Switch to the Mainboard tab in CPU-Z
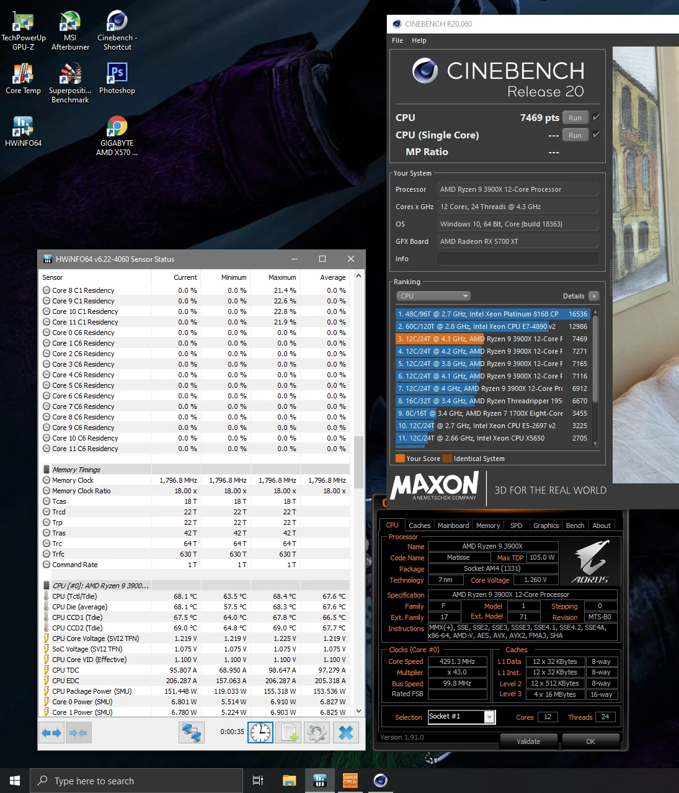Image resolution: width=679 pixels, height=793 pixels. [x=453, y=526]
